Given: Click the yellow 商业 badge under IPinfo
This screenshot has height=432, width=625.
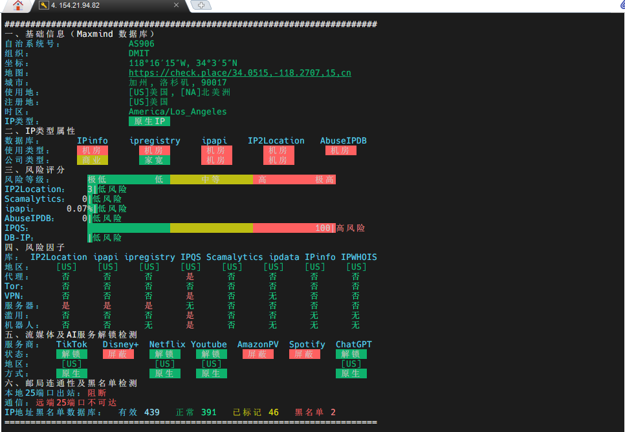Looking at the screenshot, I should coord(92,160).
